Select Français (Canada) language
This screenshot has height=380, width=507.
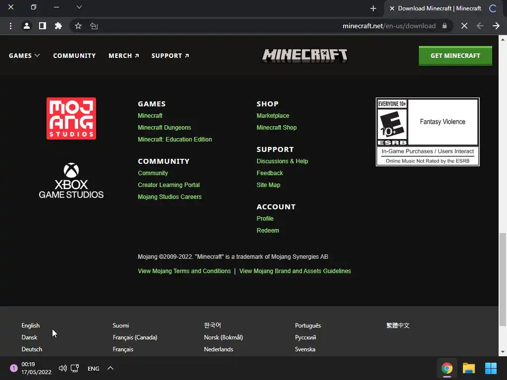pyautogui.click(x=135, y=337)
